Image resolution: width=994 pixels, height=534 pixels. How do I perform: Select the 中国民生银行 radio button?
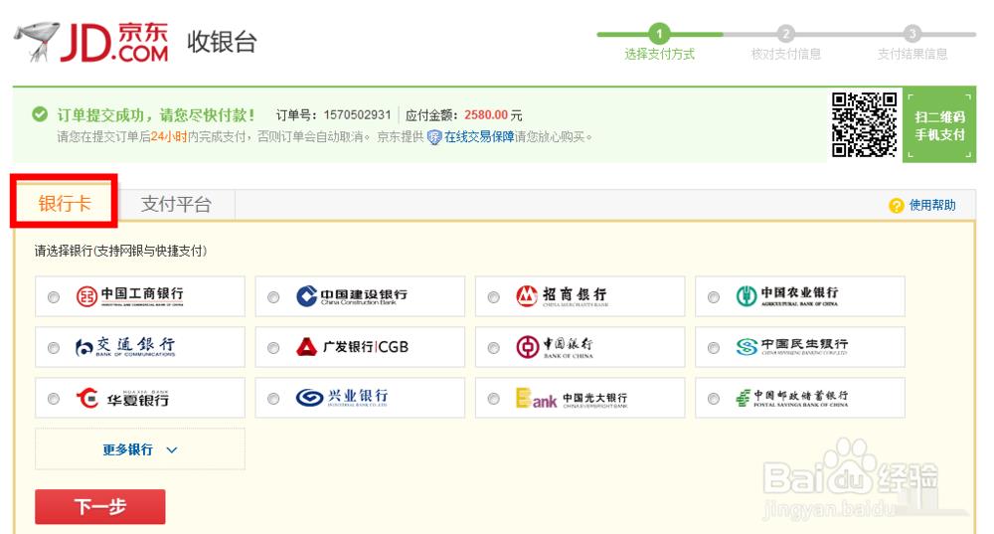(x=714, y=348)
